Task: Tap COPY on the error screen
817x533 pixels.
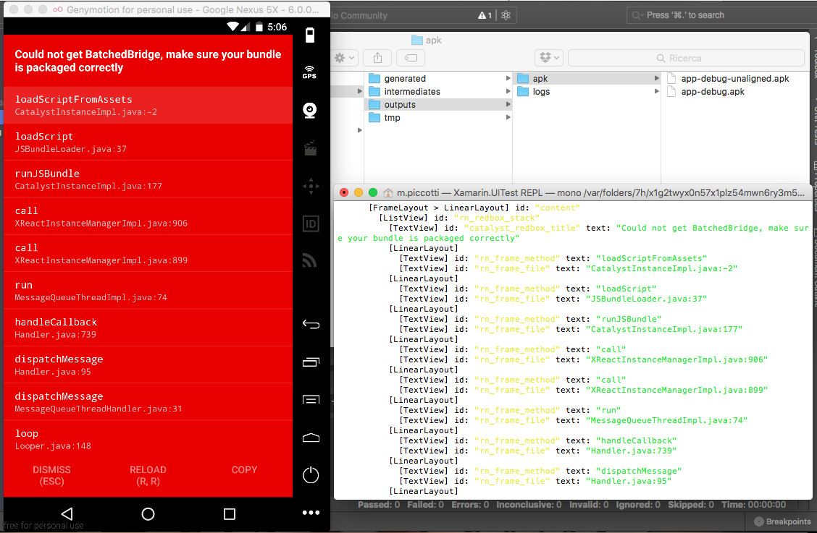Action: click(x=244, y=470)
